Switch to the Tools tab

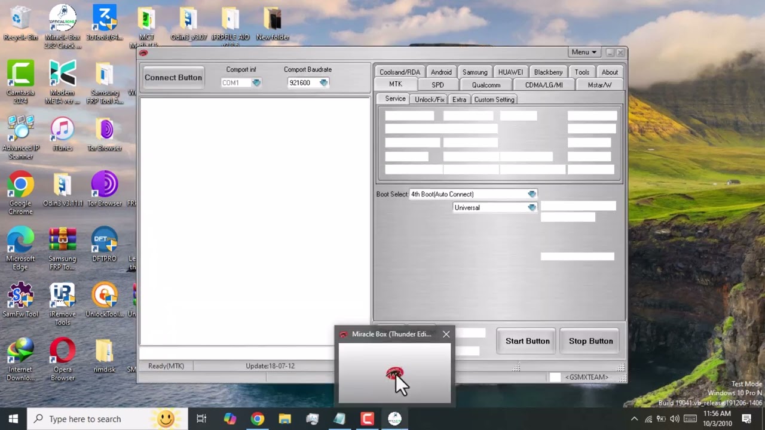pyautogui.click(x=582, y=72)
